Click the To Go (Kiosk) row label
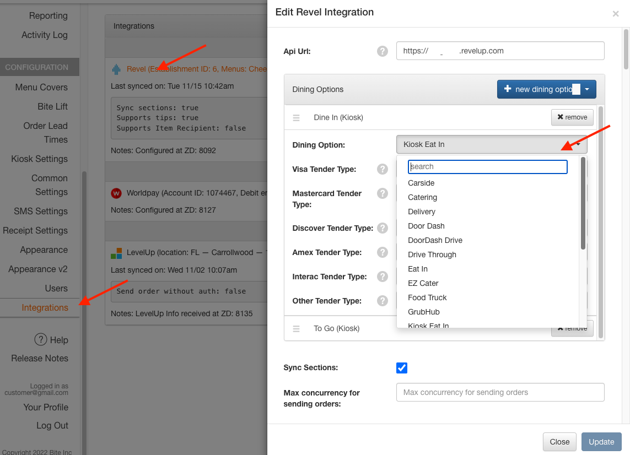The width and height of the screenshot is (630, 455). pyautogui.click(x=336, y=328)
